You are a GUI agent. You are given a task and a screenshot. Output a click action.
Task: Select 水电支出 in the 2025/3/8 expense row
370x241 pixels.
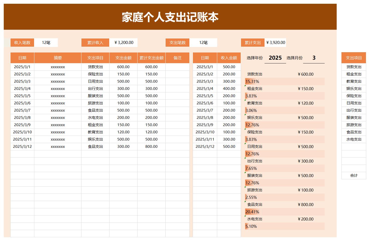click(95, 117)
